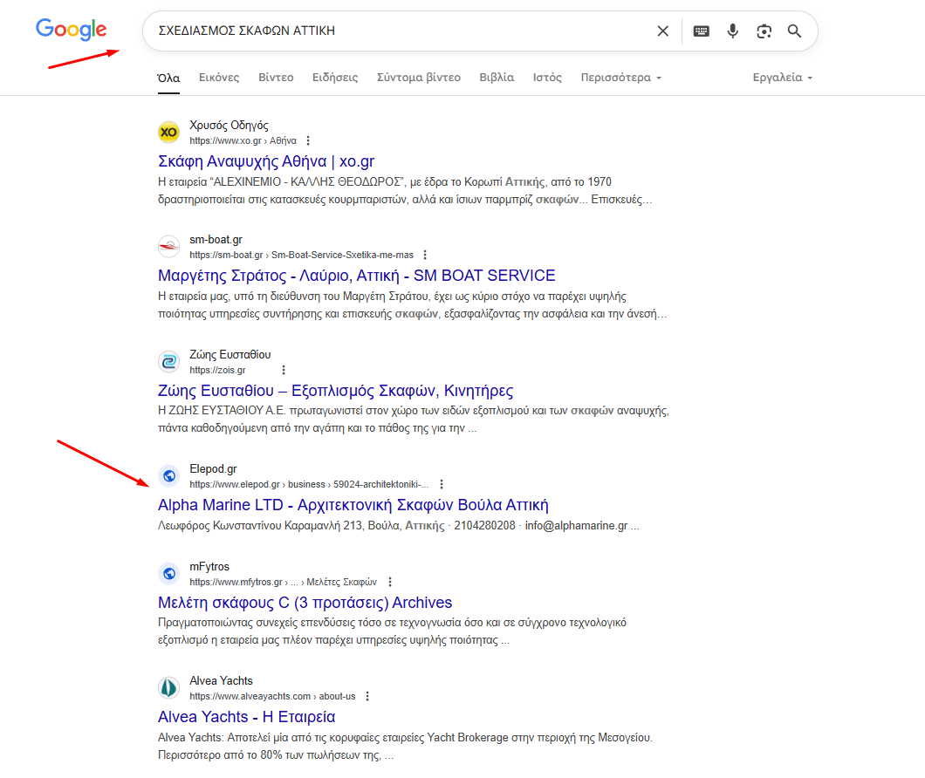Click the Alvea Yachts sail favicon
Image resolution: width=925 pixels, height=778 pixels.
pos(168,688)
